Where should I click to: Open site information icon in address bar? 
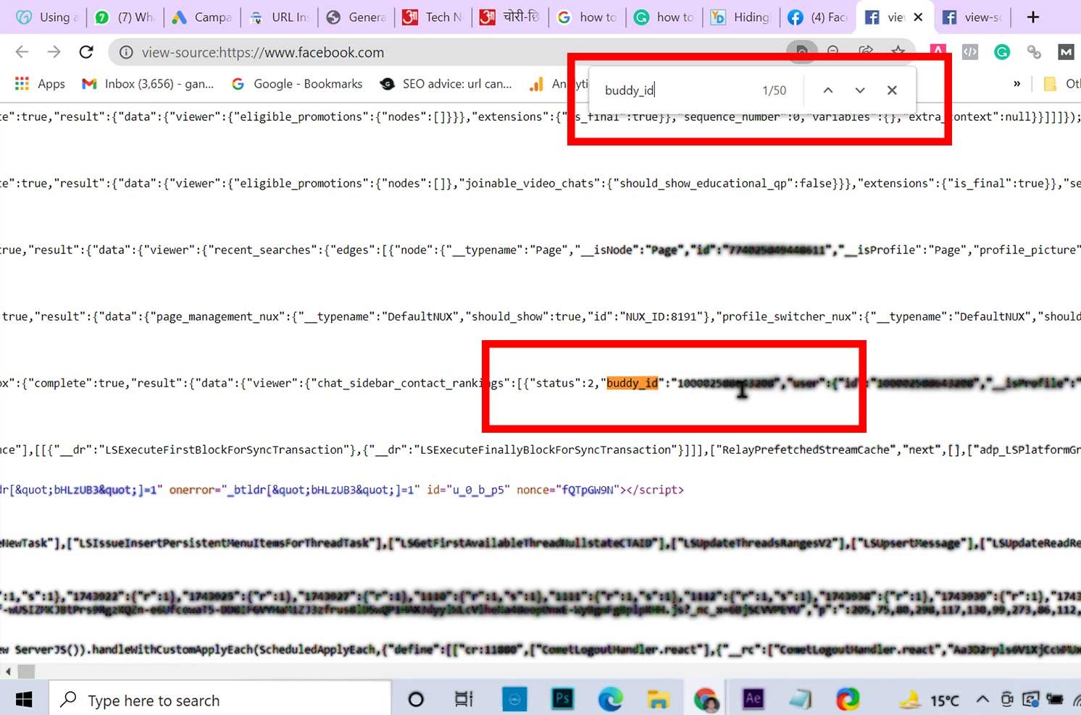coord(126,52)
